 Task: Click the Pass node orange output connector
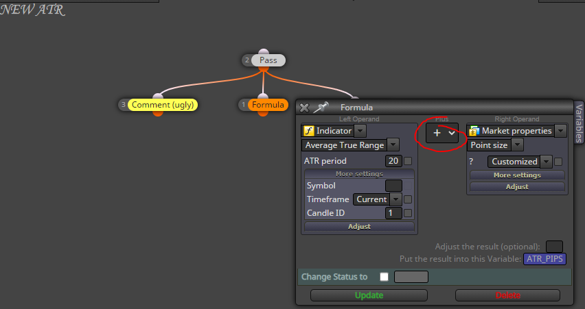[x=264, y=69]
